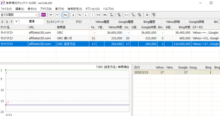Switch to the Yahoo詳細 tab

(173, 22)
